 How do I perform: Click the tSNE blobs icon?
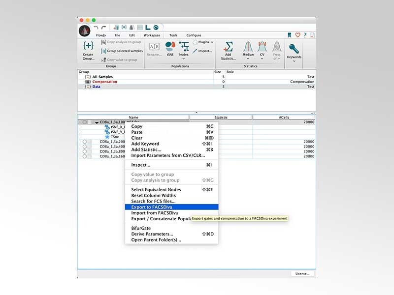click(170, 46)
